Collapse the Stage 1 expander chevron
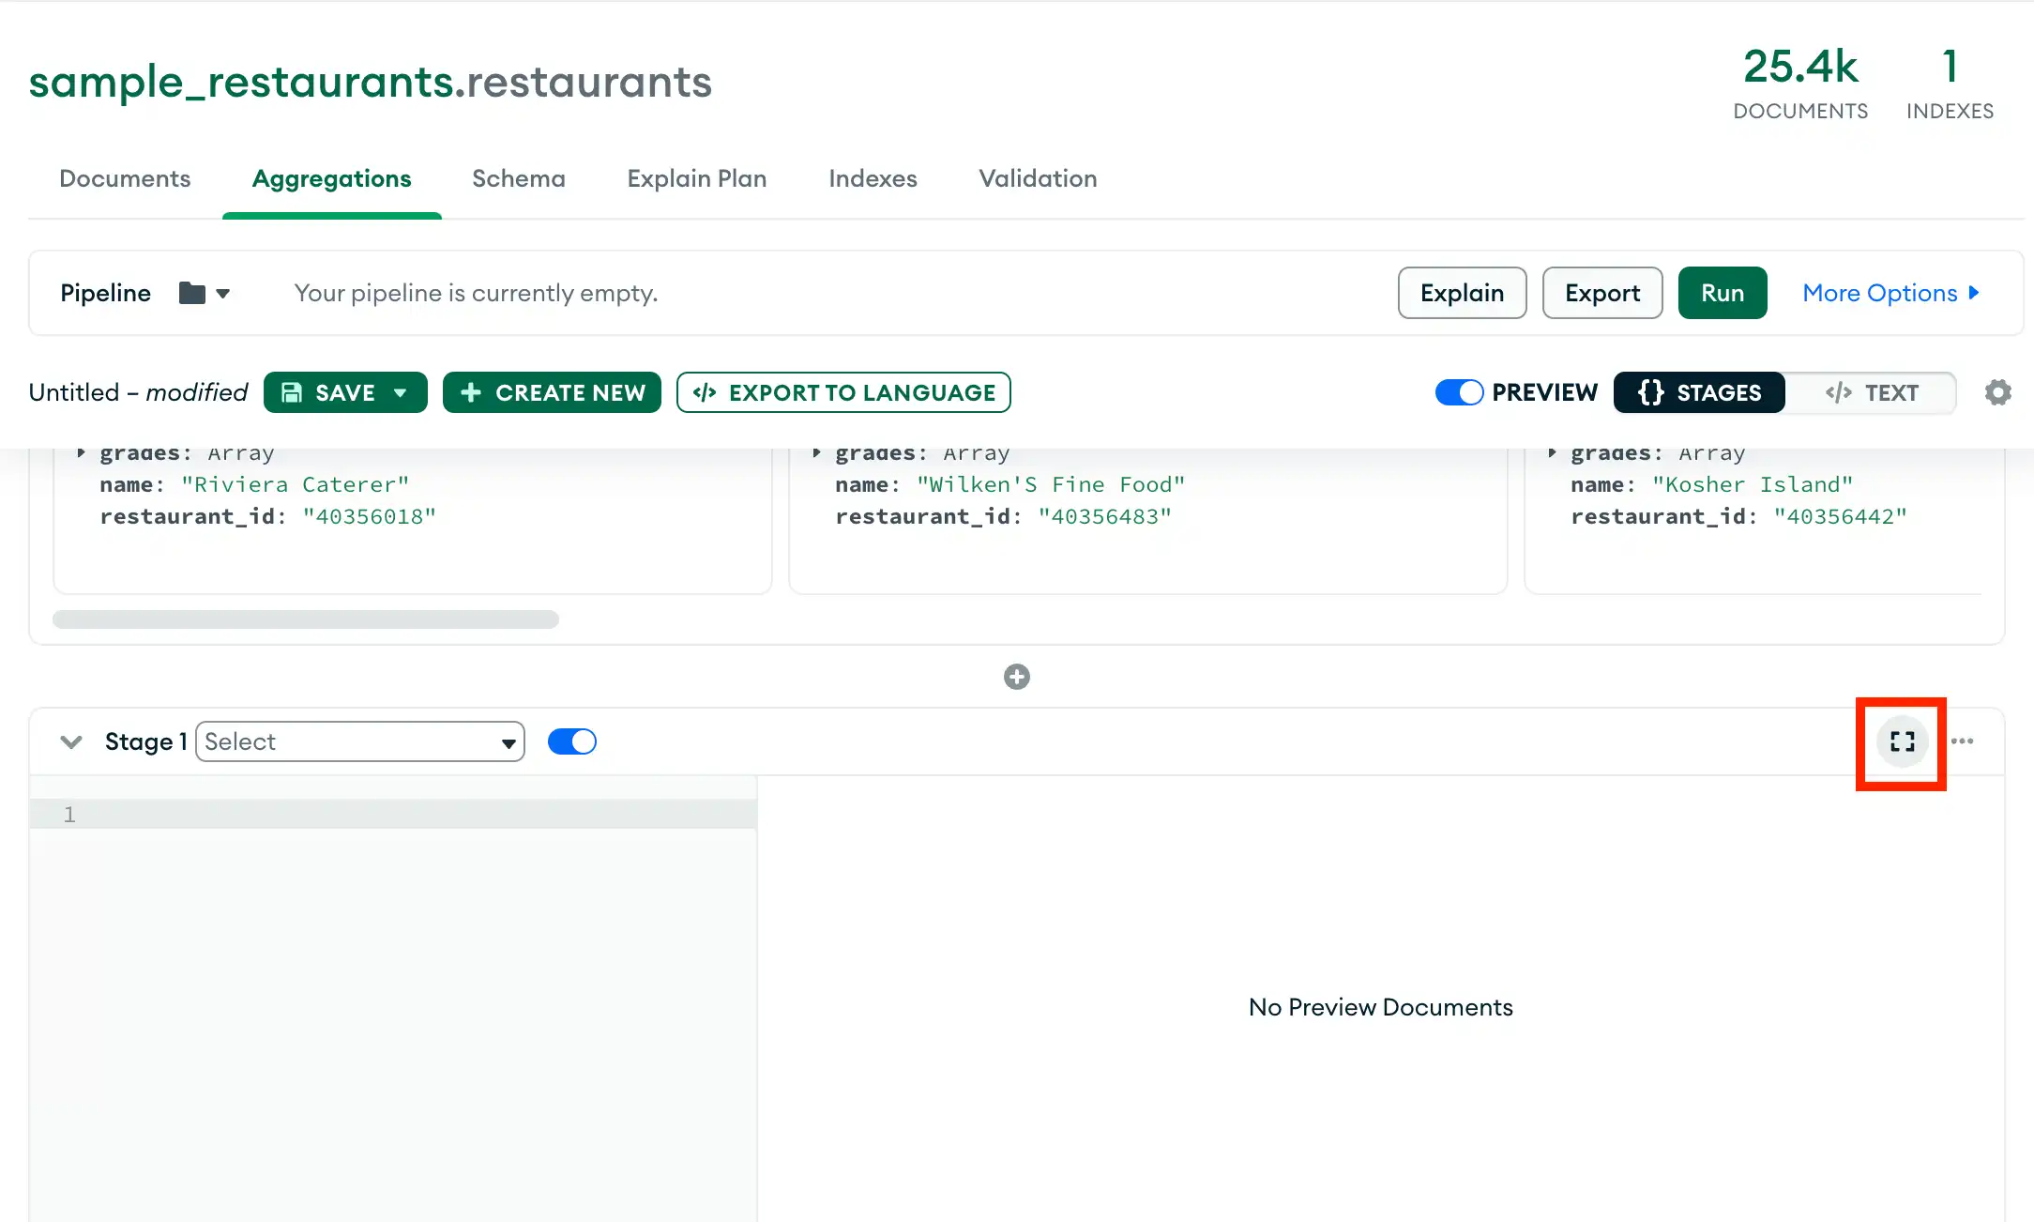Screen dimensions: 2034x1222 pyautogui.click(x=69, y=741)
